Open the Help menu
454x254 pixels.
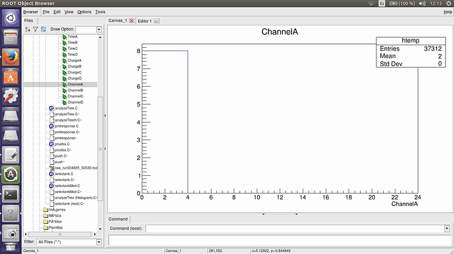click(447, 12)
